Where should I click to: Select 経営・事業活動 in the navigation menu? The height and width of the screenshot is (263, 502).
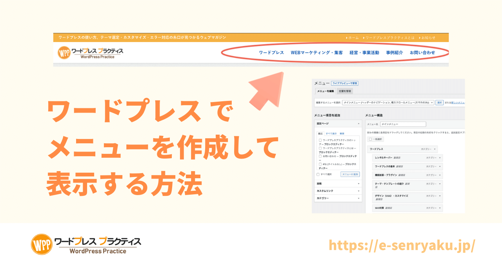[x=364, y=53]
